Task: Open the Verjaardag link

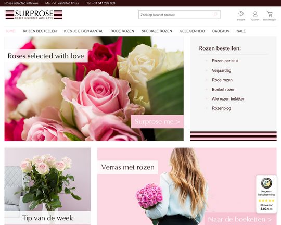Action: 222,70
